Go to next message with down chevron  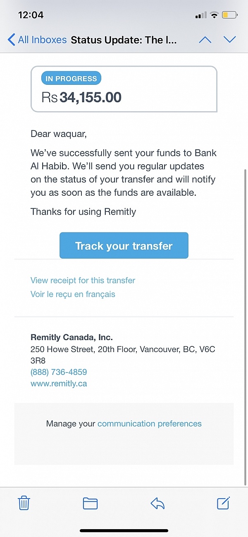(x=229, y=40)
